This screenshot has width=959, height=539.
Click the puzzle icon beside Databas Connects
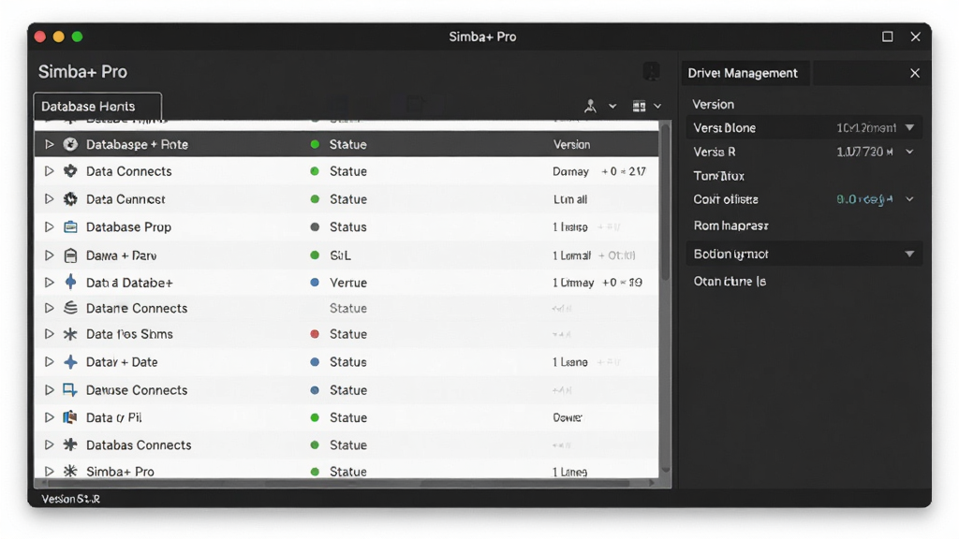tap(70, 444)
